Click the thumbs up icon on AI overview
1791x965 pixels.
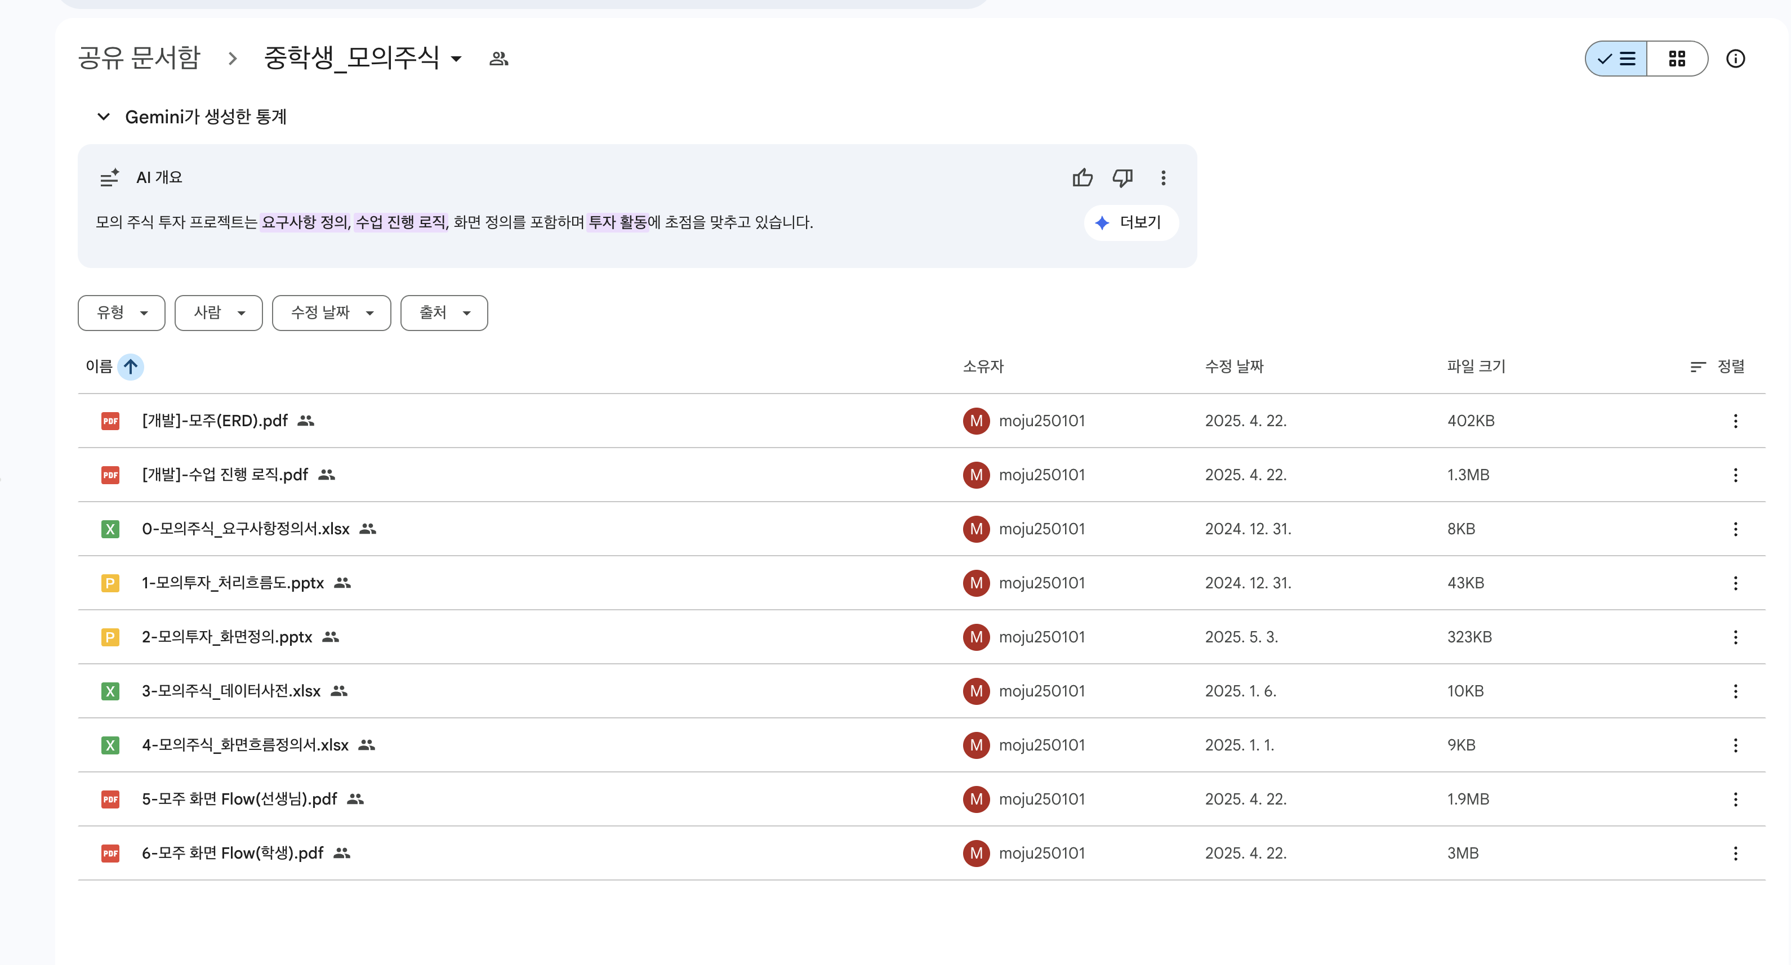[1082, 178]
